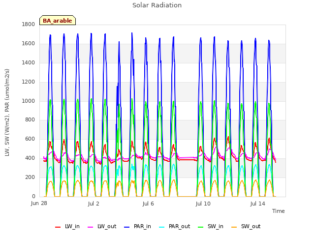Click the flat data gap before Jul 10
Image resolution: width=315 pixels, height=236 pixels.
(187, 177)
